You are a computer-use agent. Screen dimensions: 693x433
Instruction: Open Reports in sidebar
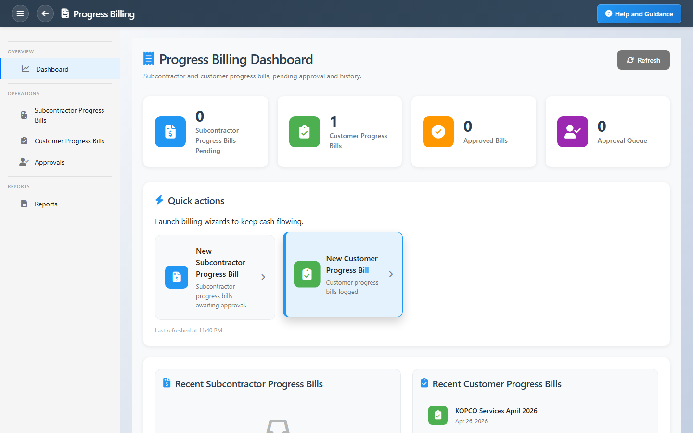60,204
